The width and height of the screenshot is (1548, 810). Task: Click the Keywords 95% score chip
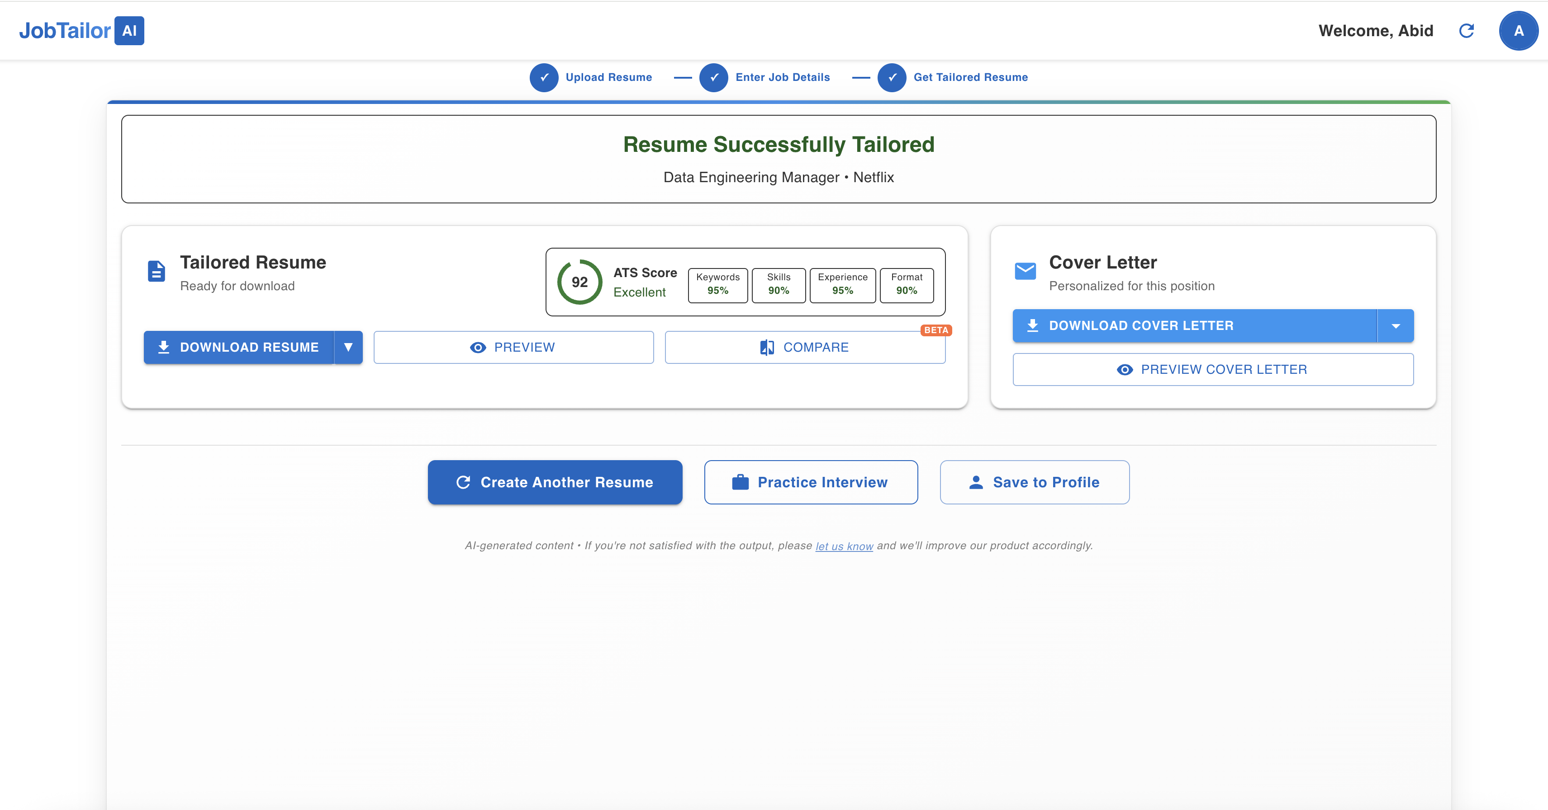pos(717,285)
